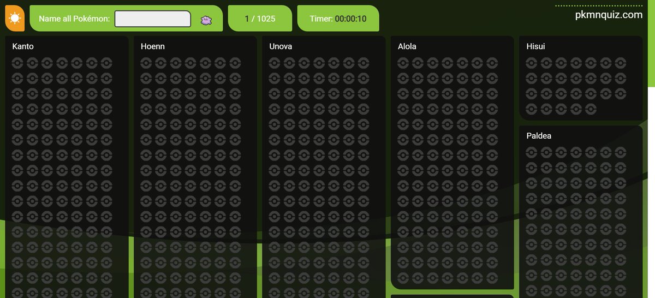Viewport: 655px width, 298px height.
Task: Click the Paldea region heading
Action: point(539,135)
